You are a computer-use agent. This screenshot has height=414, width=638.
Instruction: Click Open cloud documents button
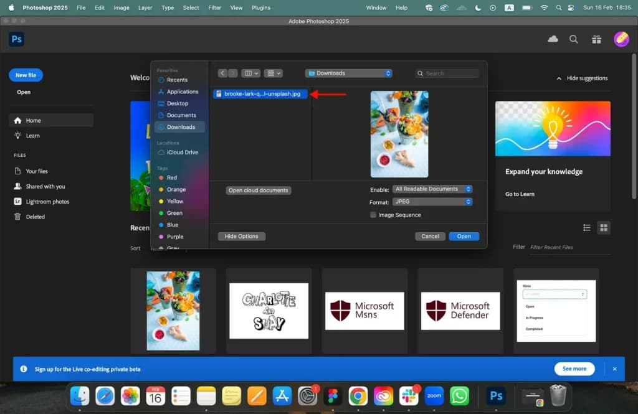point(259,191)
